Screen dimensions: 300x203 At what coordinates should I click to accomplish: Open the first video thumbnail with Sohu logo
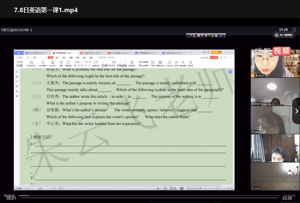(x=275, y=63)
